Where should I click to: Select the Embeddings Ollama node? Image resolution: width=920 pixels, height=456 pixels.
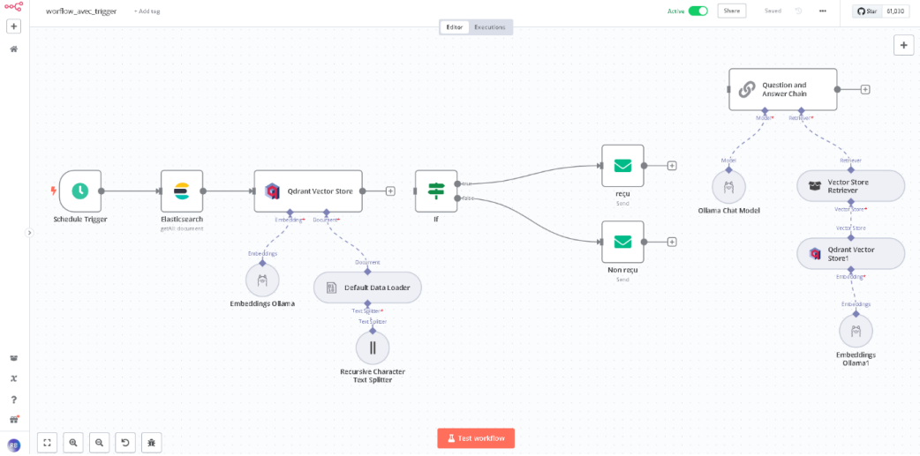tap(262, 282)
